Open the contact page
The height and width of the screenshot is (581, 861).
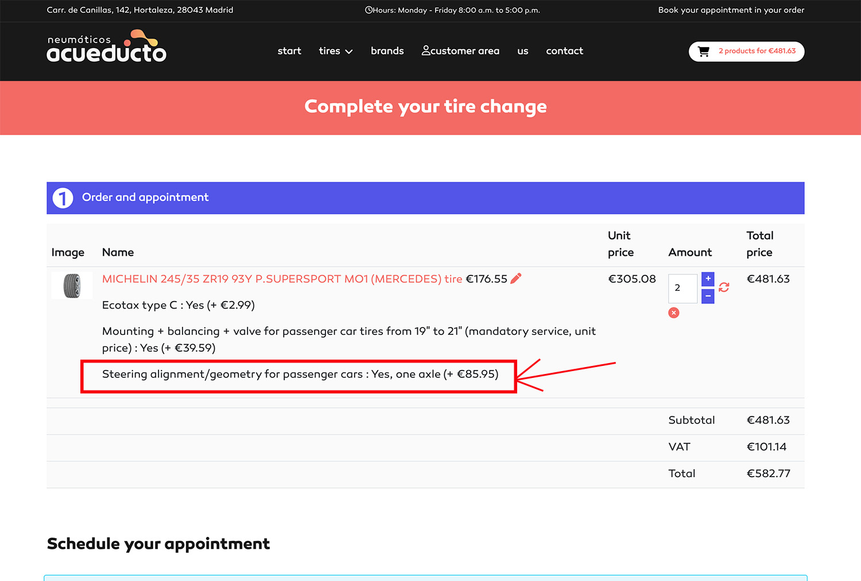coord(564,51)
